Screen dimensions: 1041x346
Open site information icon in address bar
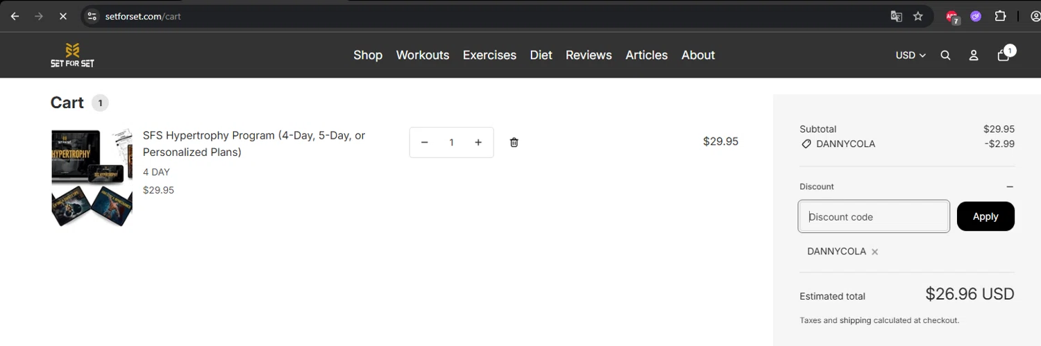[92, 16]
